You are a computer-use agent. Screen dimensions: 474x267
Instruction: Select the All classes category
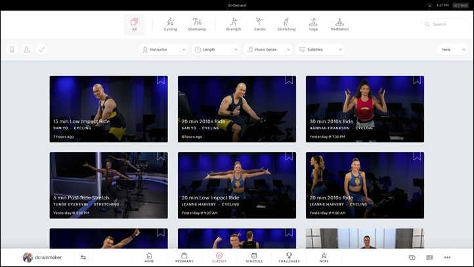[x=134, y=24]
